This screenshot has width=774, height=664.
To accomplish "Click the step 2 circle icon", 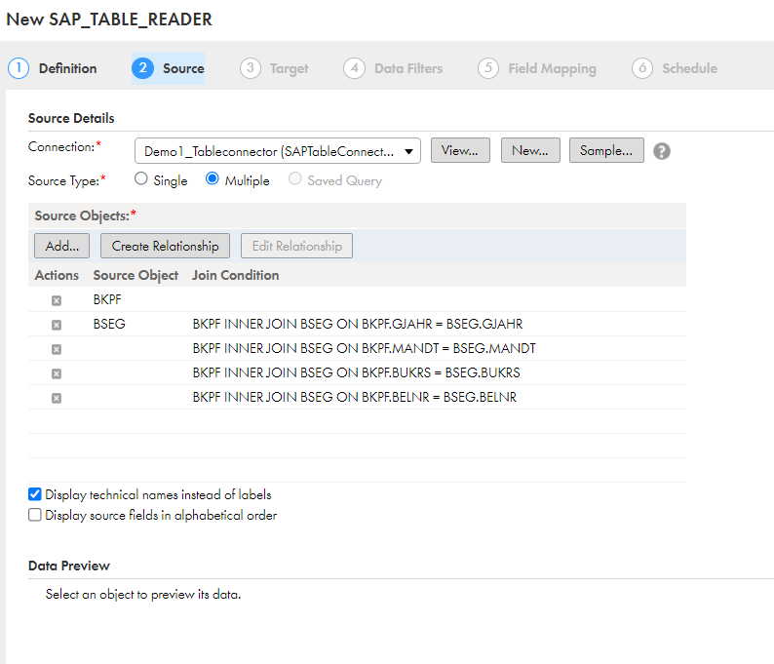I will [x=142, y=68].
